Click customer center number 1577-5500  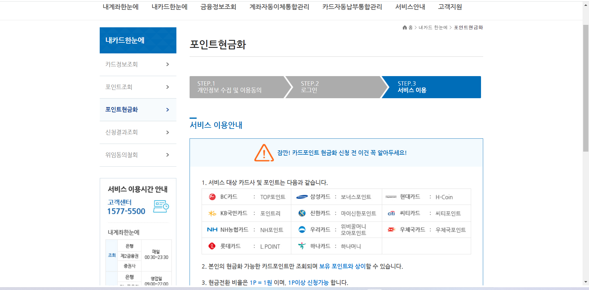pyautogui.click(x=126, y=211)
